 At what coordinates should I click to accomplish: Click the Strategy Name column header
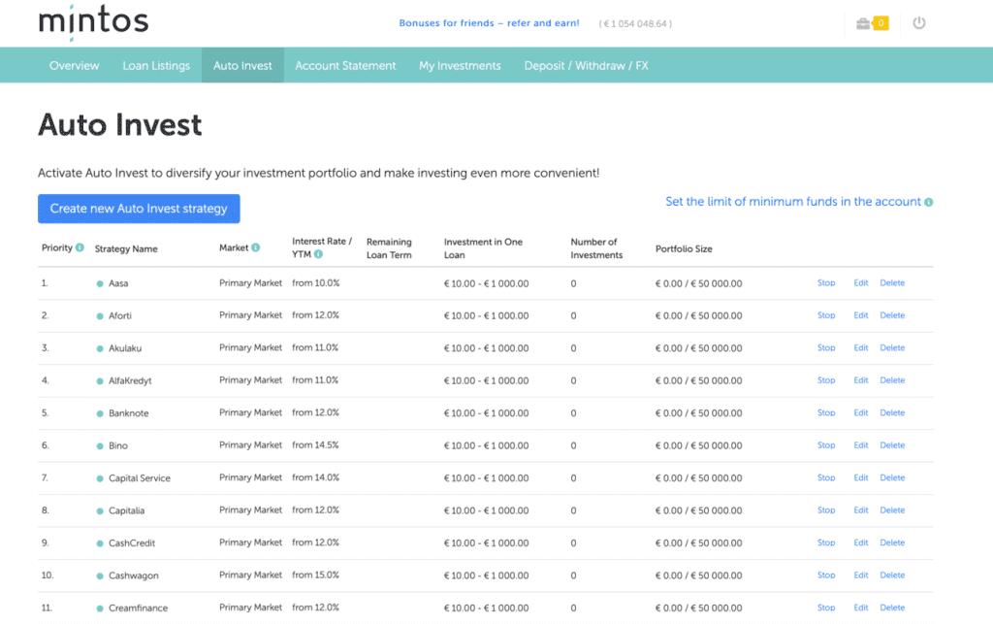coord(126,249)
